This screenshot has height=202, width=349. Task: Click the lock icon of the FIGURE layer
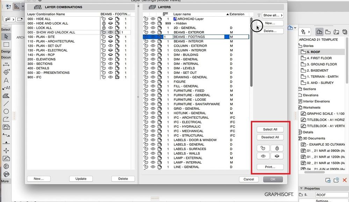(x=146, y=82)
